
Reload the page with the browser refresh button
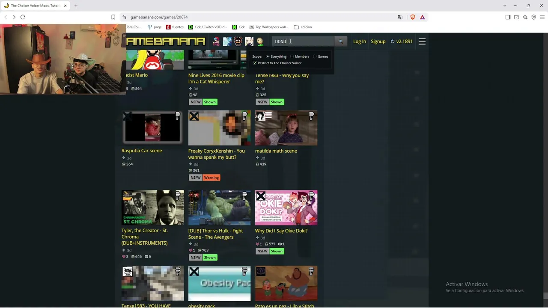pyautogui.click(x=23, y=17)
